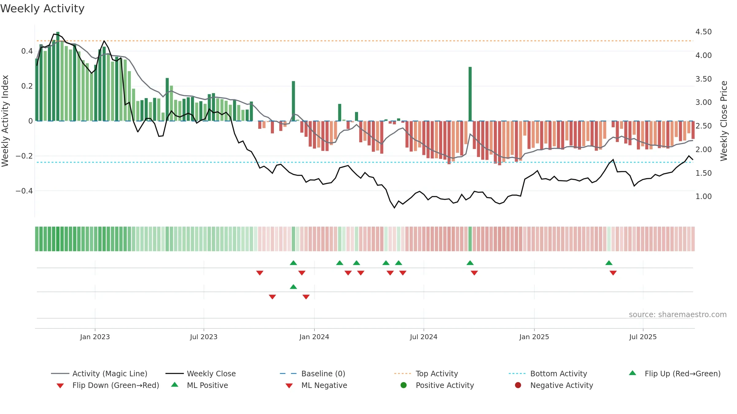
Task: Click the Jan 2024 x-axis label
Action: coord(314,337)
